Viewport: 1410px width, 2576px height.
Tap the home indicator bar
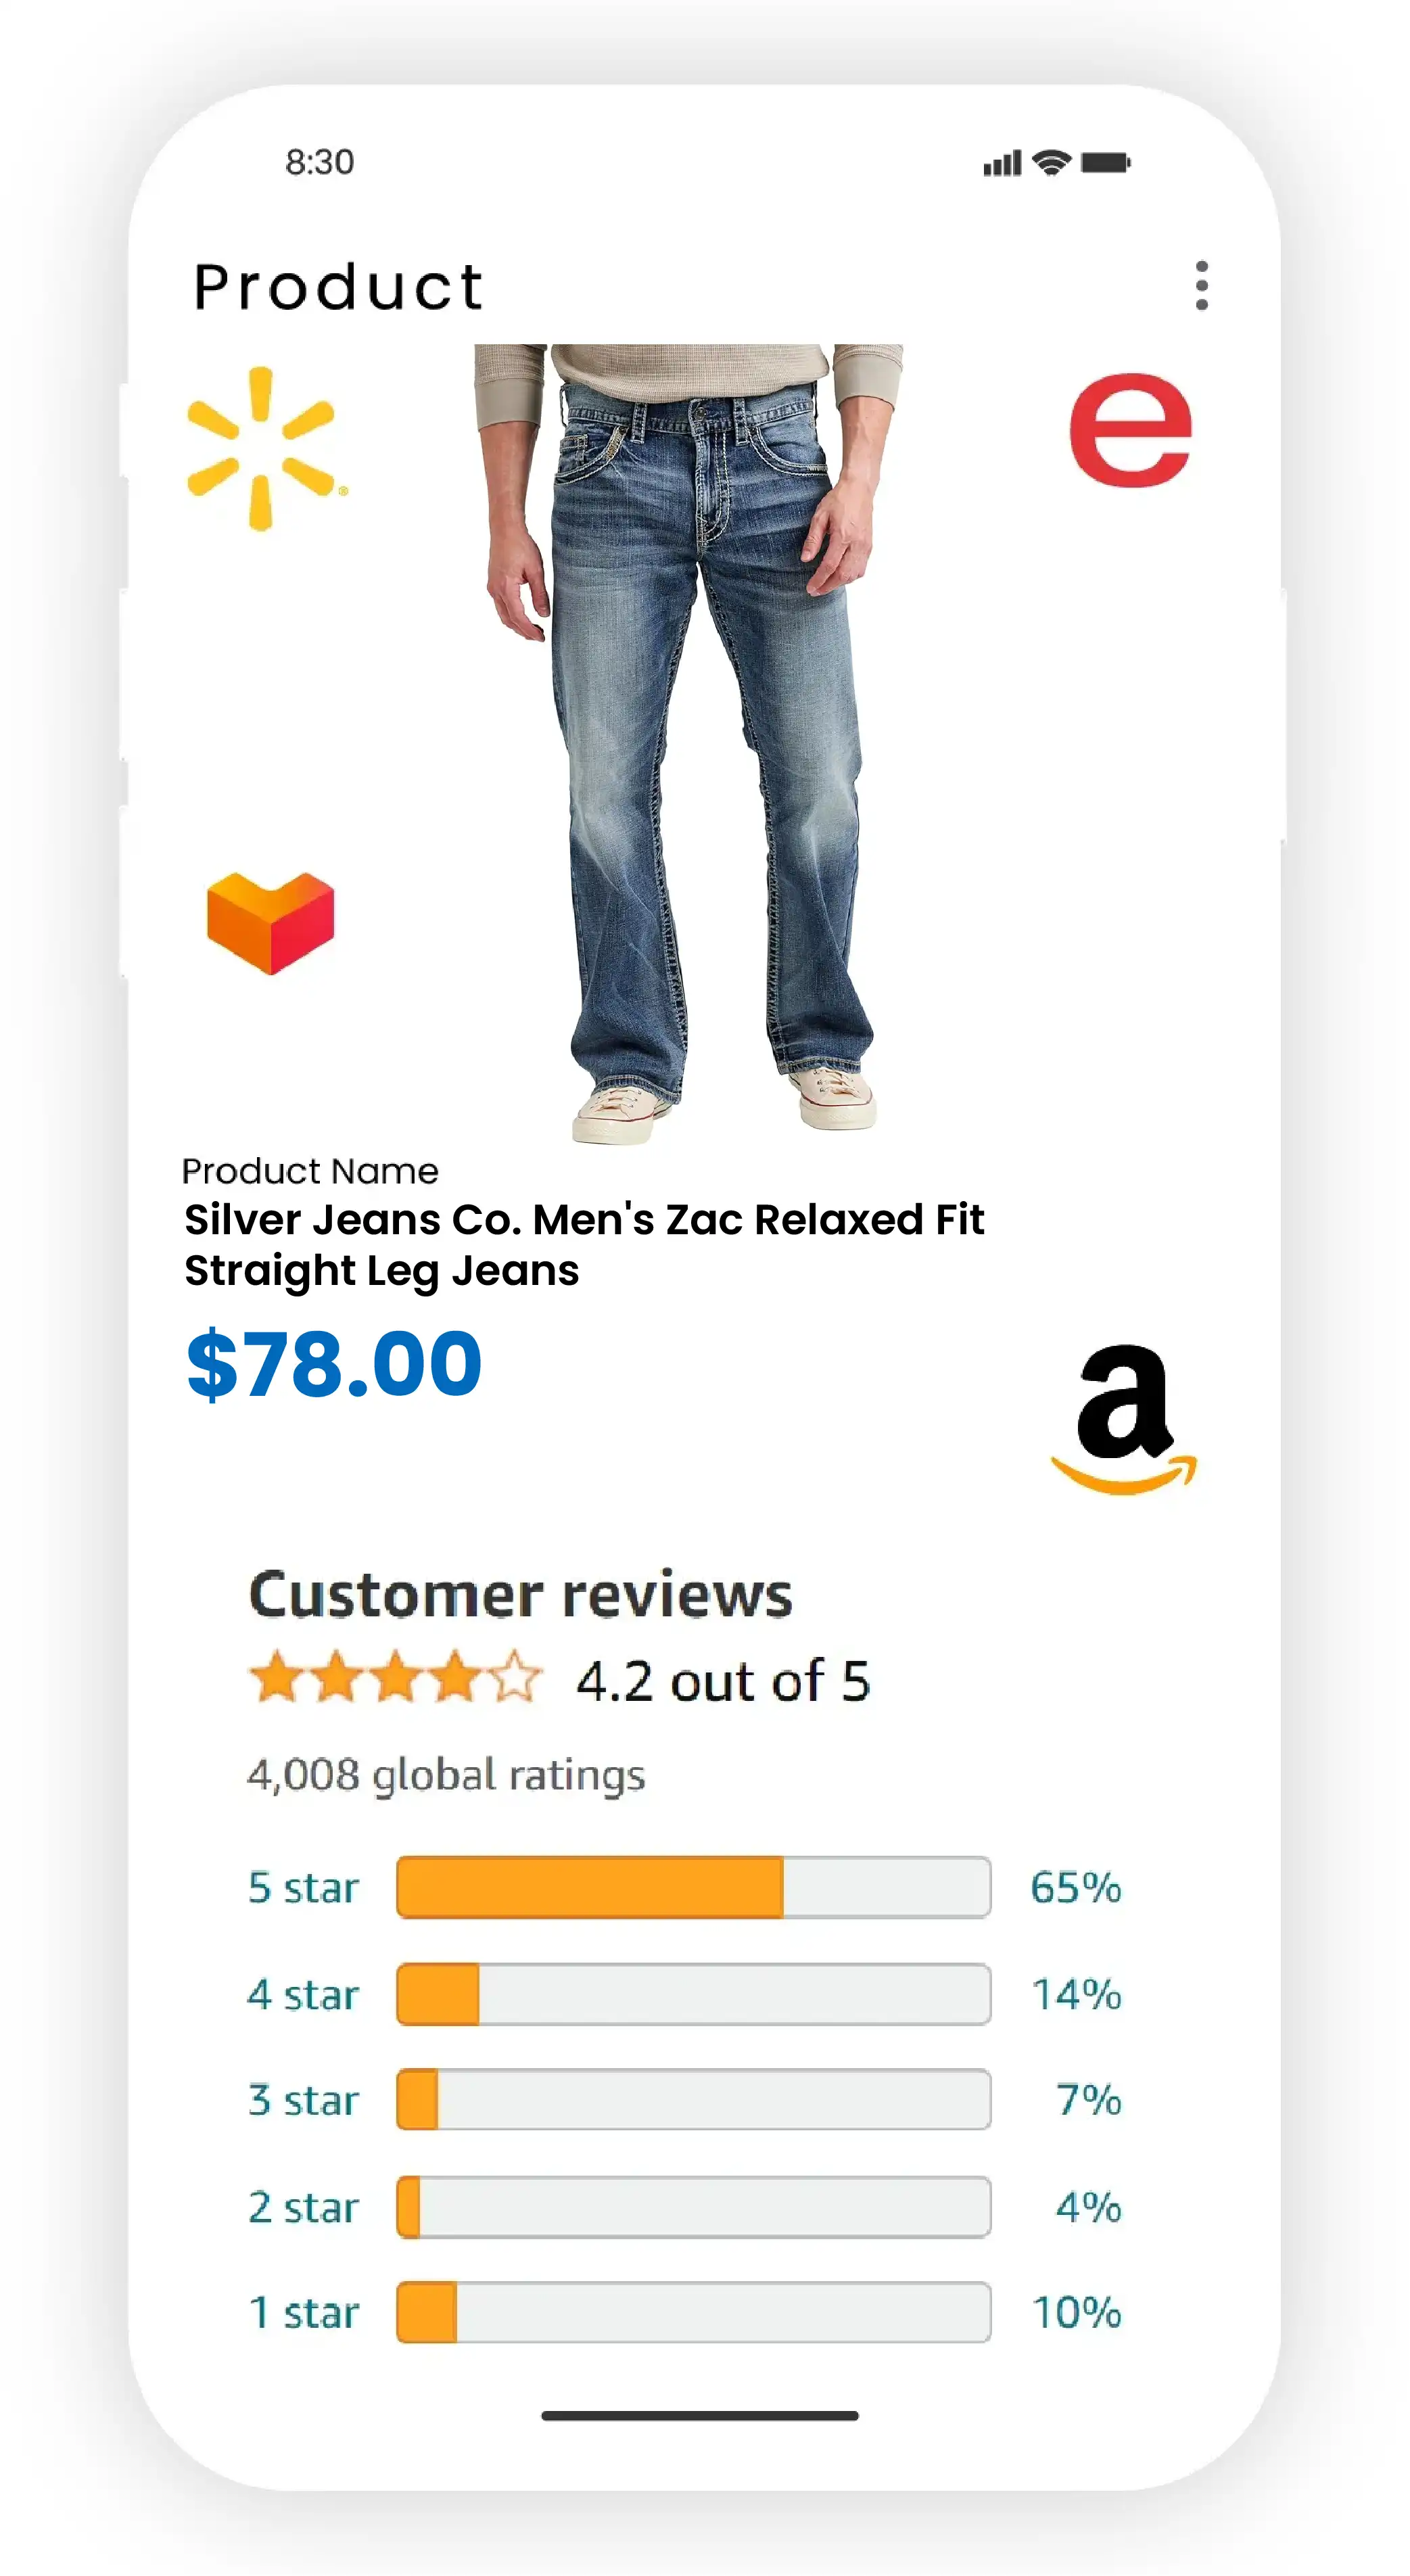pyautogui.click(x=699, y=2416)
